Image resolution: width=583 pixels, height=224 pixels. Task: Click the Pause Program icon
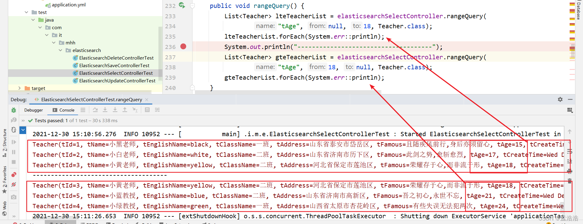point(14,152)
